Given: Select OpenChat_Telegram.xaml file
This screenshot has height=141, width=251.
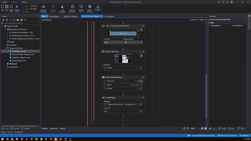Looking at the screenshot, I should pyautogui.click(x=21, y=58).
